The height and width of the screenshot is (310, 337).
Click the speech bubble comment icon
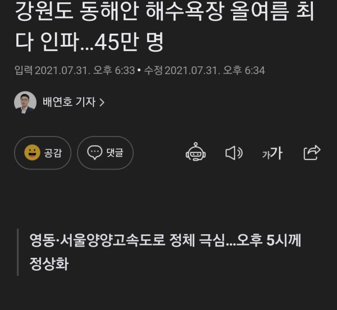pyautogui.click(x=94, y=152)
